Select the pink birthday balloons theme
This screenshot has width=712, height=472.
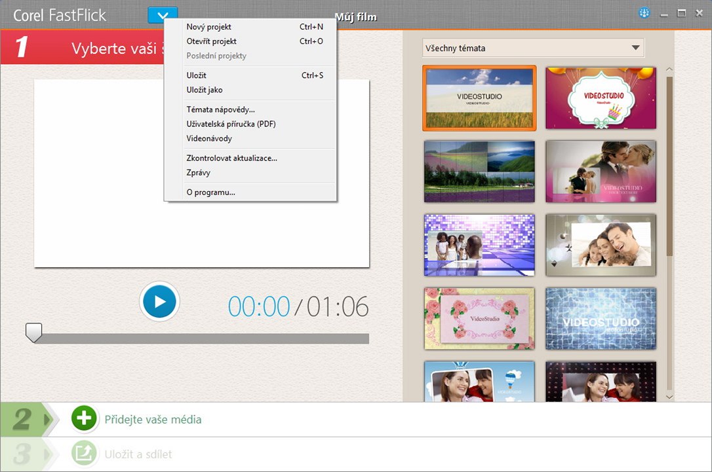point(601,98)
